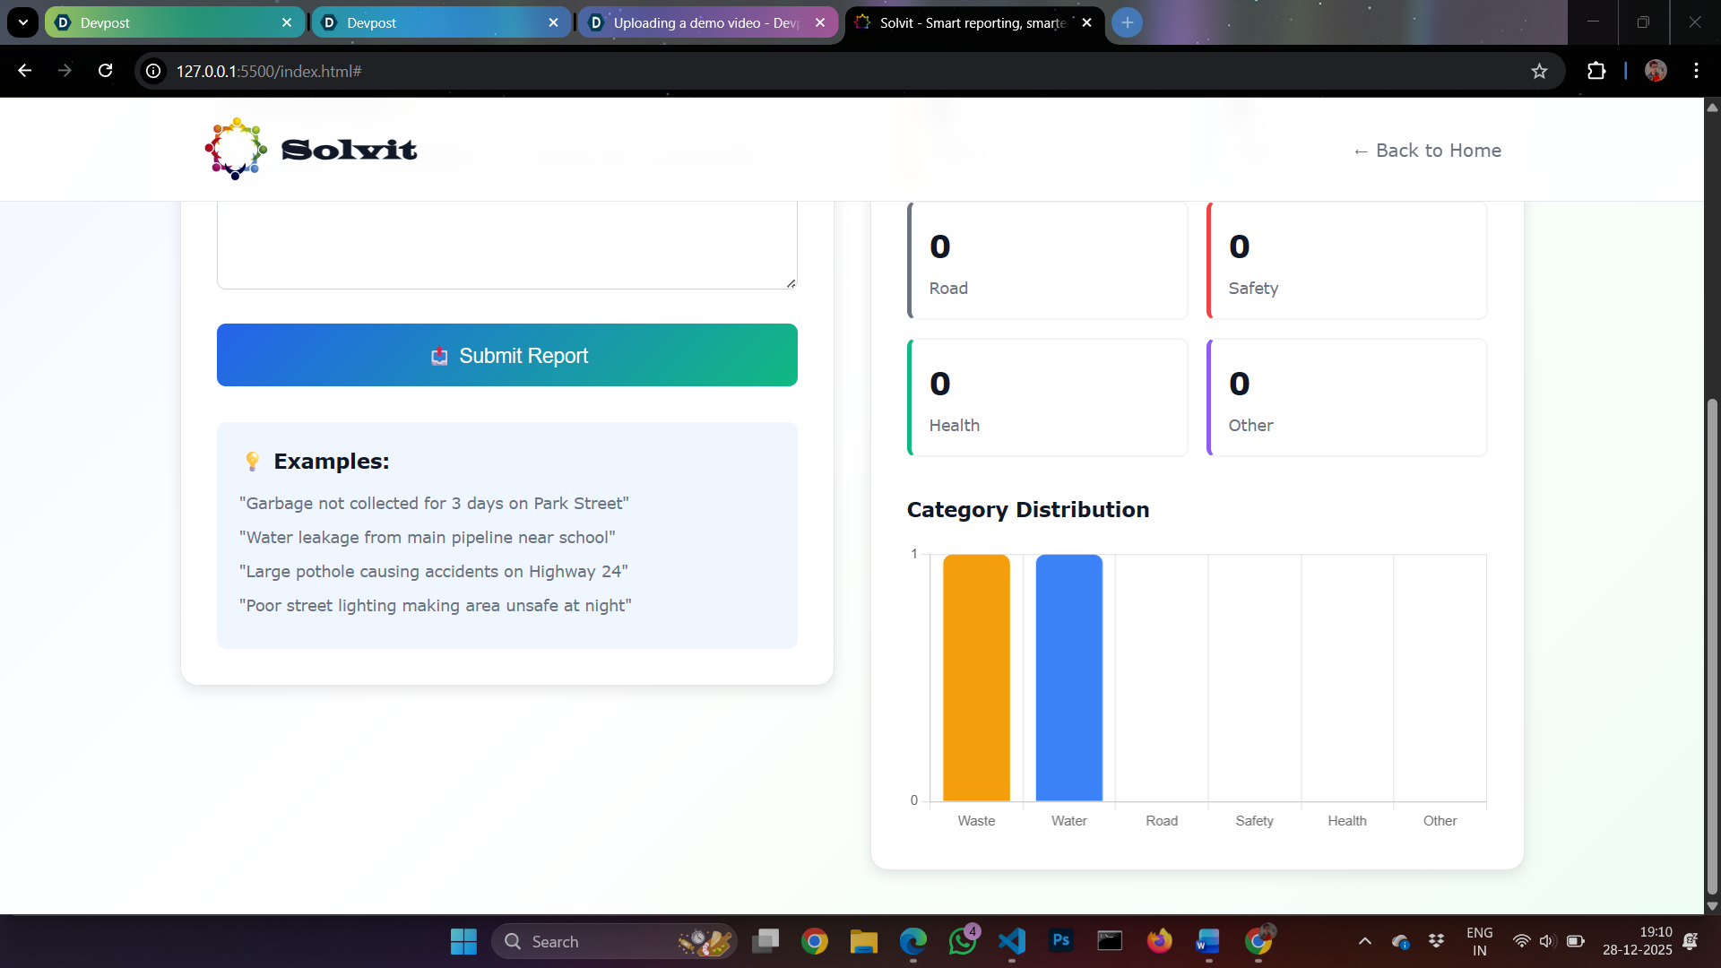Open Windows Start menu
This screenshot has width=1721, height=968.
(463, 941)
